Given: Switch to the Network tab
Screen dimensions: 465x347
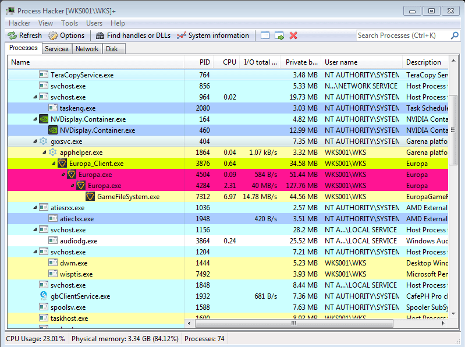Looking at the screenshot, I should [87, 49].
